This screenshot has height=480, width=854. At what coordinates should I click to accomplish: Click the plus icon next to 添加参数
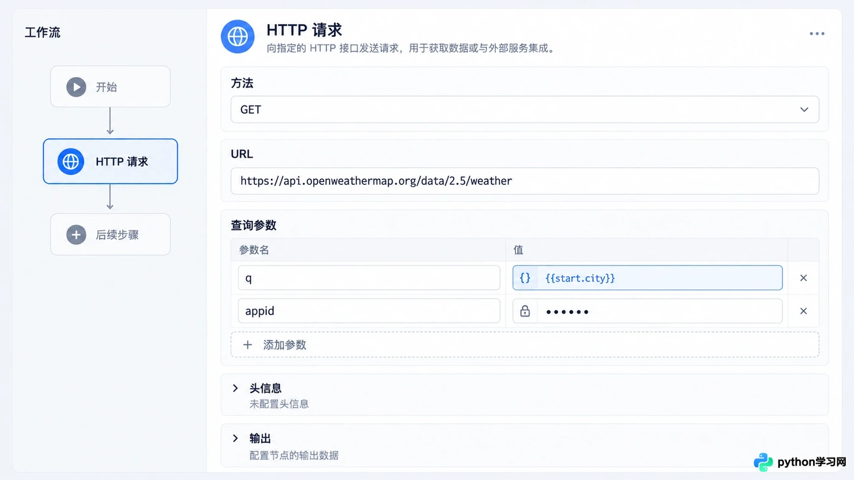[248, 345]
